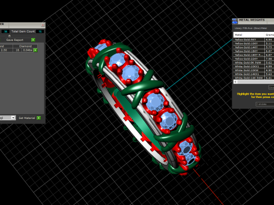Run the Save Report green arrow
The width and height of the screenshot is (274, 205).
point(33,40)
